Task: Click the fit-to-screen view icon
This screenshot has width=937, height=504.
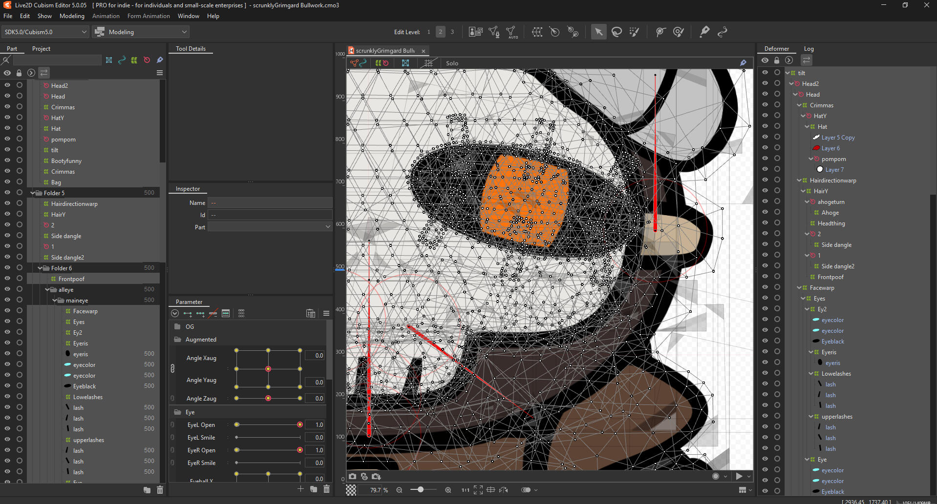Action: 478,490
